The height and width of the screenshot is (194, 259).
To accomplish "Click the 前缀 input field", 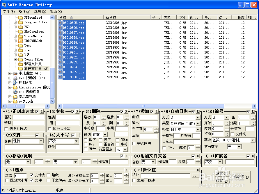I will click(149, 117).
